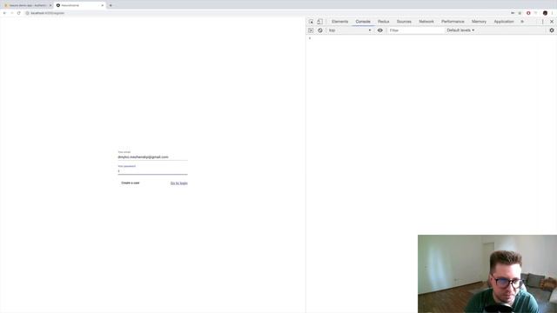Screen dimensions: 557x313
Task: Show the console sidebar icon
Action: pyautogui.click(x=311, y=30)
